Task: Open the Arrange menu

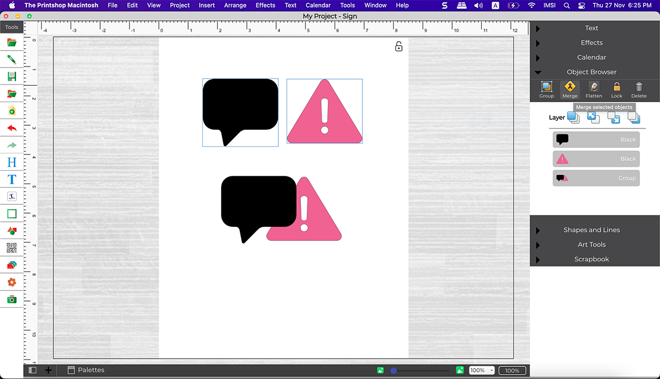Action: click(235, 5)
